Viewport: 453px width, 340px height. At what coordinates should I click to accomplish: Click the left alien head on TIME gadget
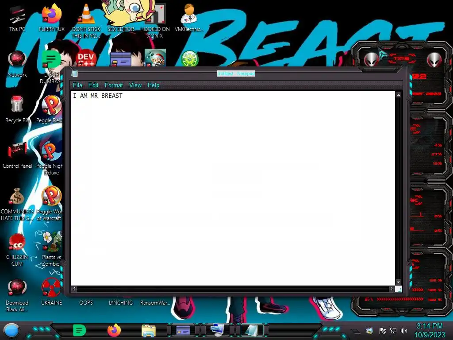click(371, 59)
